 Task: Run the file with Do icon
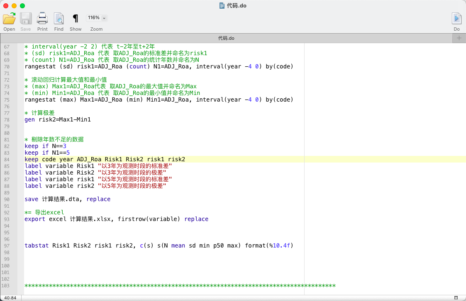[x=456, y=18]
